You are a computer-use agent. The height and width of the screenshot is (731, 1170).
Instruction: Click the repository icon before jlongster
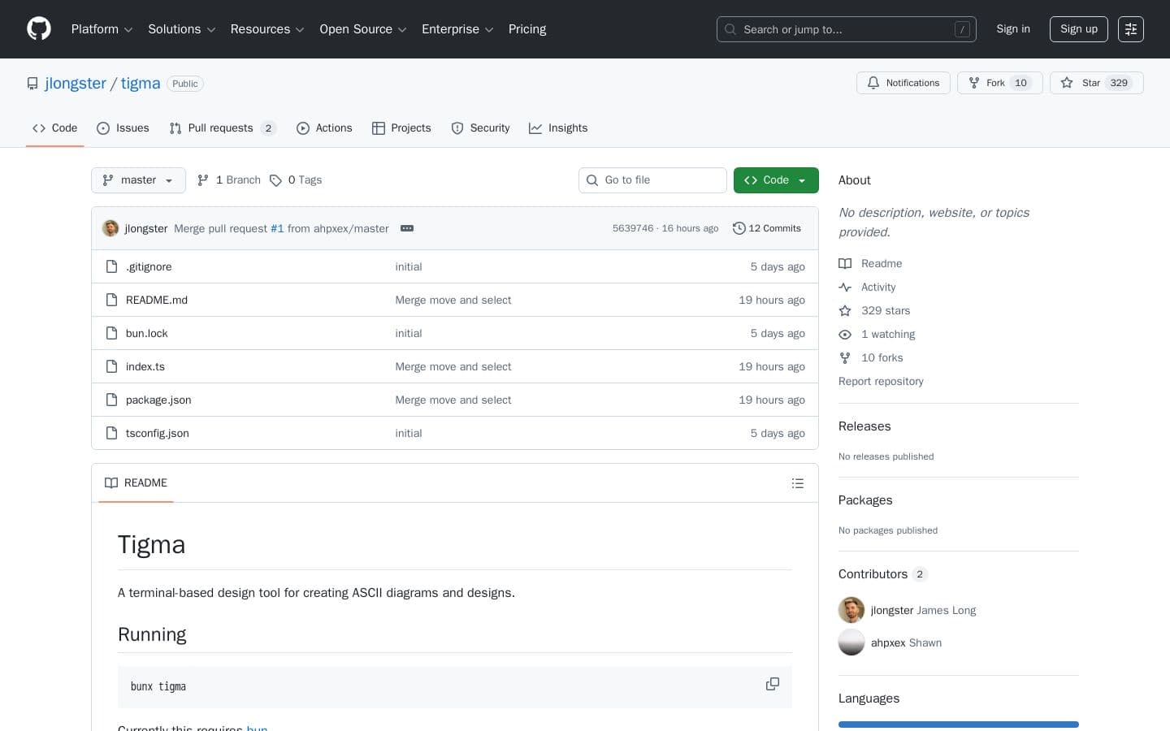(32, 84)
